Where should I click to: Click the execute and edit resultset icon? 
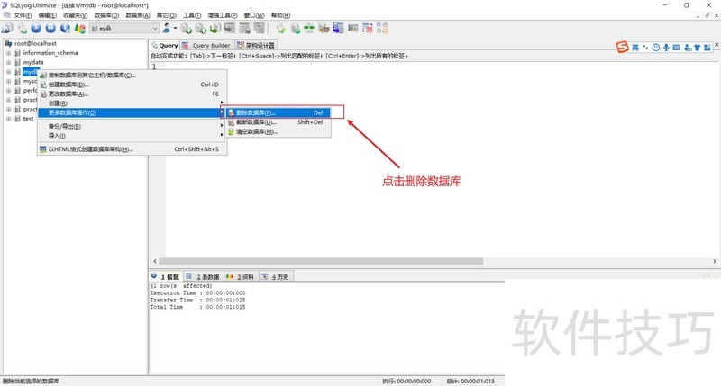tap(65, 29)
